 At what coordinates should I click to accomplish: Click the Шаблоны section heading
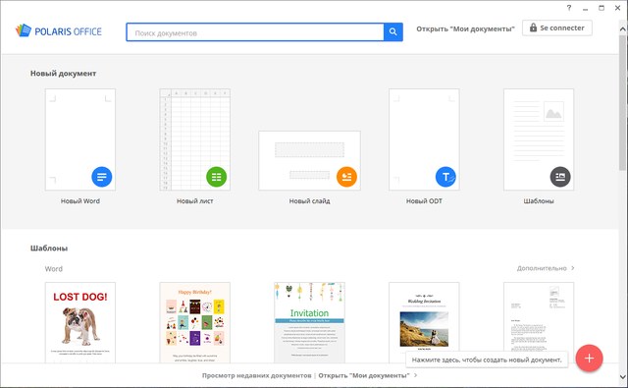[49, 249]
